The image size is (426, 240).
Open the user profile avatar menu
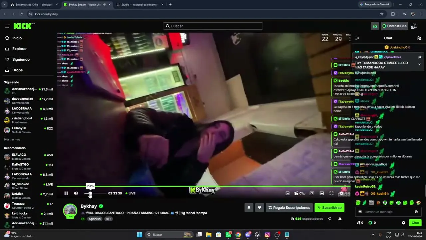[414, 26]
